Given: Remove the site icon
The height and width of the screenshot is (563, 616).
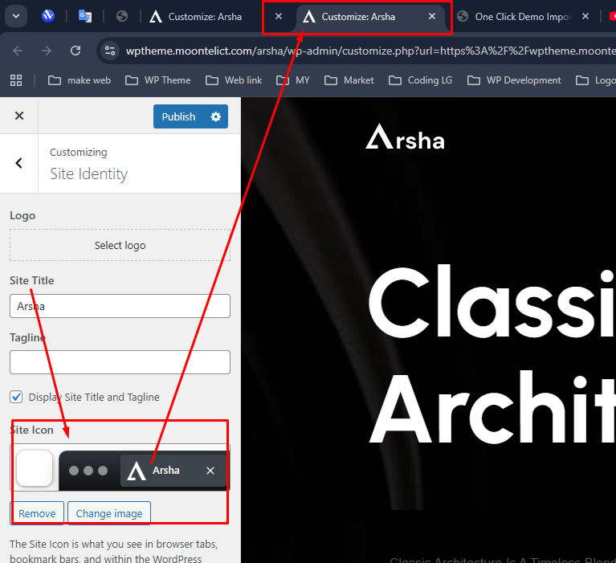Looking at the screenshot, I should [37, 513].
